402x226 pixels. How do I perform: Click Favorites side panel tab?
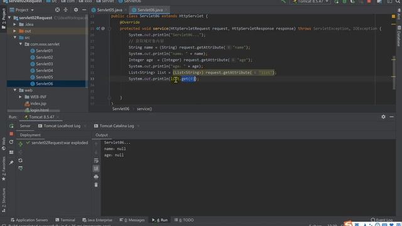click(x=4, y=169)
